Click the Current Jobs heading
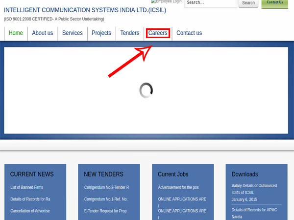Image resolution: width=294 pixels, height=220 pixels. point(173,174)
